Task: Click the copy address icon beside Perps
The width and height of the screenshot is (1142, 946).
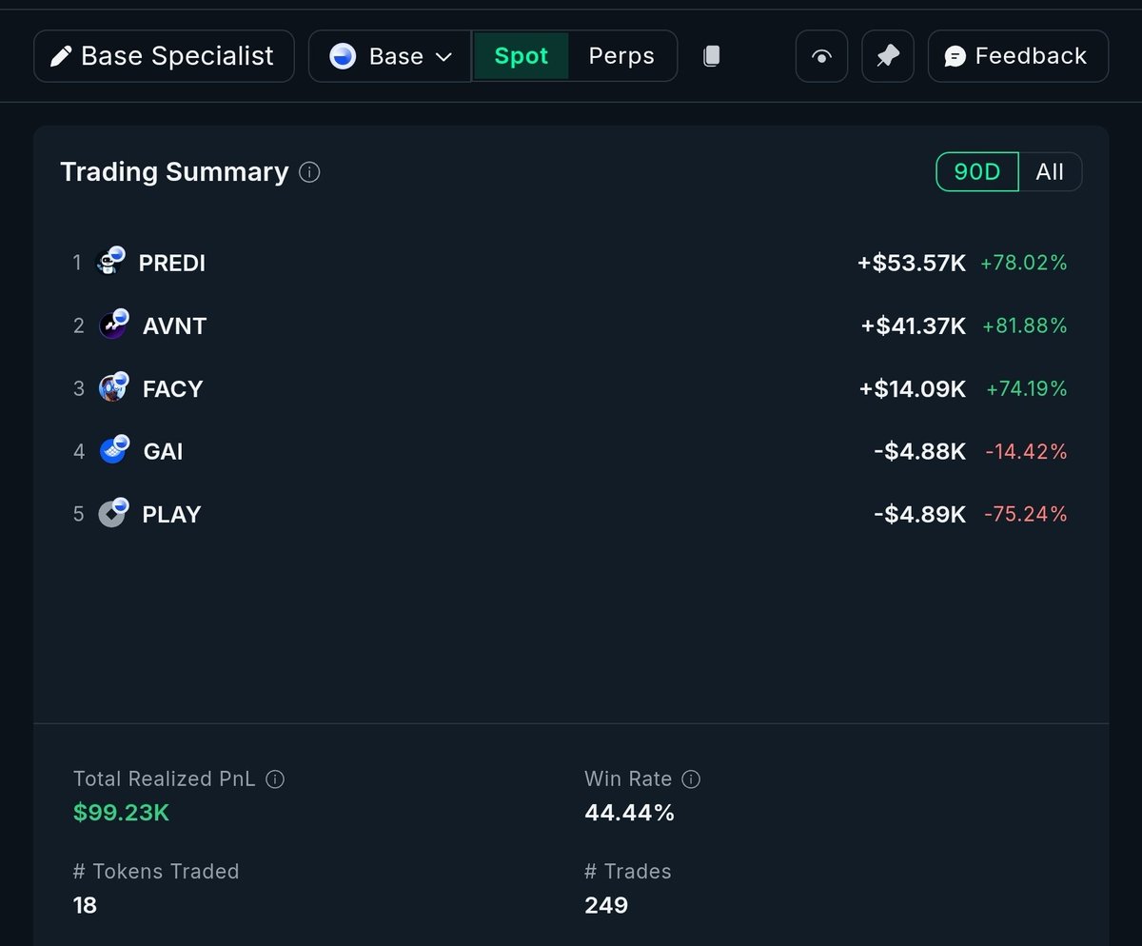Action: pos(711,56)
